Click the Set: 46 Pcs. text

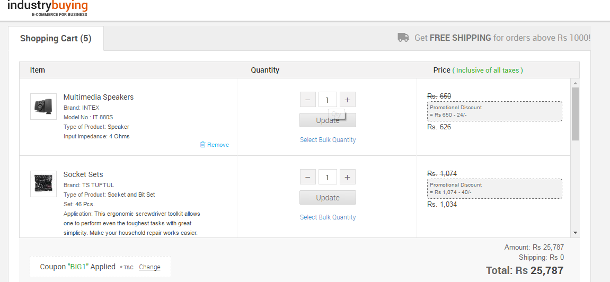click(79, 204)
